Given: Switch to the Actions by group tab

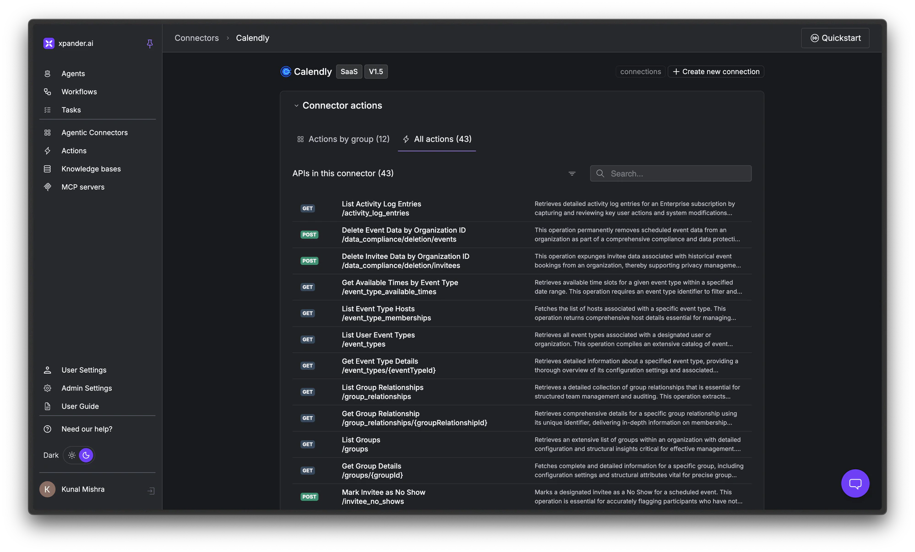Looking at the screenshot, I should click(x=343, y=139).
